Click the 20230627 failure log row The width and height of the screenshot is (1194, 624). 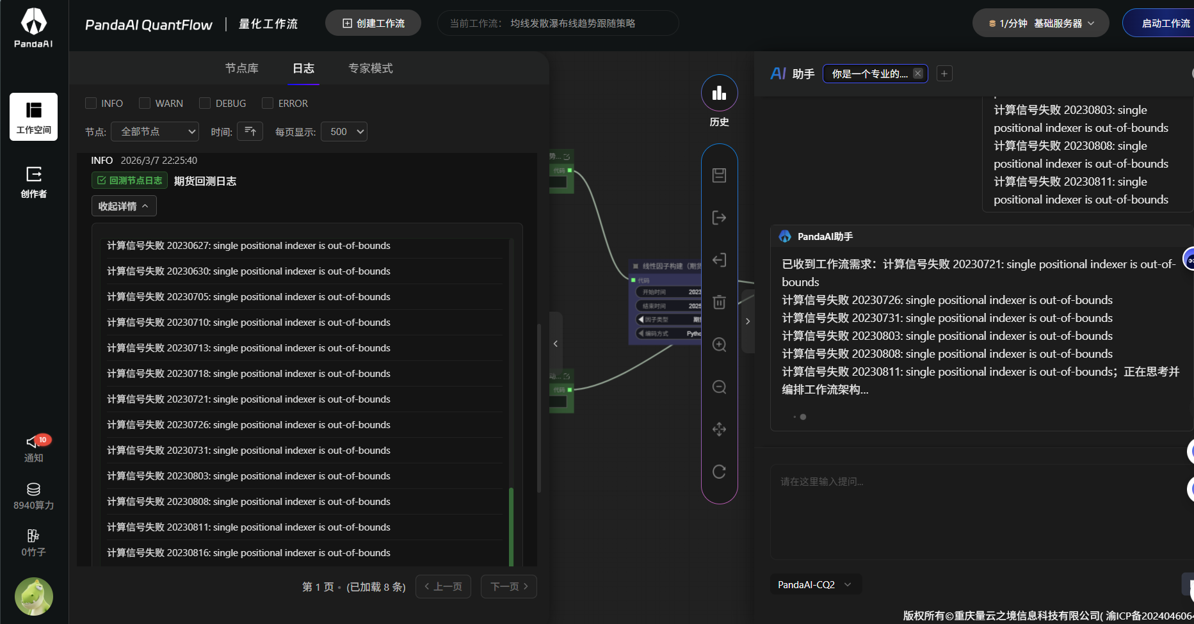click(304, 246)
